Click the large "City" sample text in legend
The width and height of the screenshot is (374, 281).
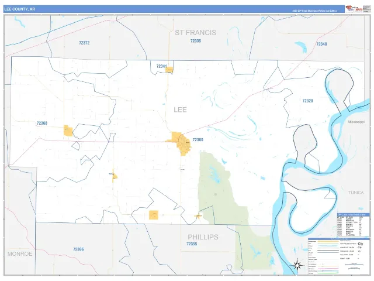pos(360,244)
